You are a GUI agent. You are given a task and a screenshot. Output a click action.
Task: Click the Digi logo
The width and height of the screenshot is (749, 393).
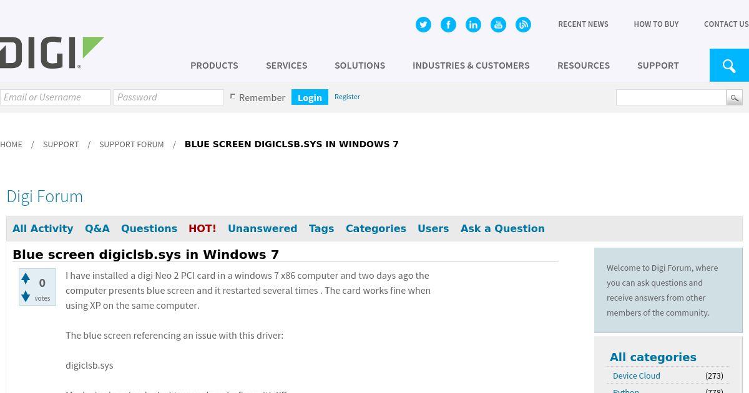pos(52,52)
